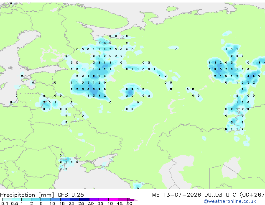Select the 40–45 mm magenta legend swatch
The height and width of the screenshot is (205, 265).
tap(113, 200)
